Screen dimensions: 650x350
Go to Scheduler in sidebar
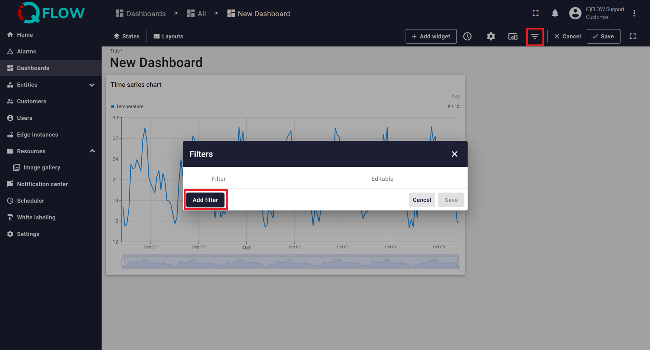[x=30, y=201]
